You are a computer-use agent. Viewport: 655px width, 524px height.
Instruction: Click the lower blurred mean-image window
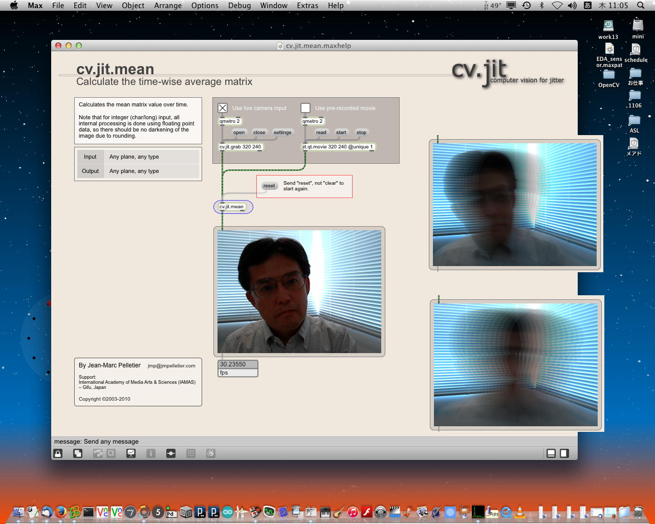point(516,365)
